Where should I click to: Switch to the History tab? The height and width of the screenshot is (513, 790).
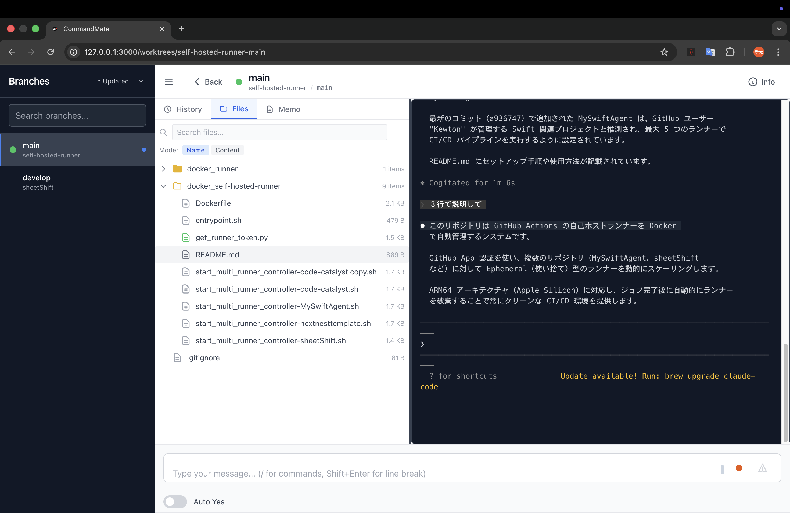tap(183, 109)
